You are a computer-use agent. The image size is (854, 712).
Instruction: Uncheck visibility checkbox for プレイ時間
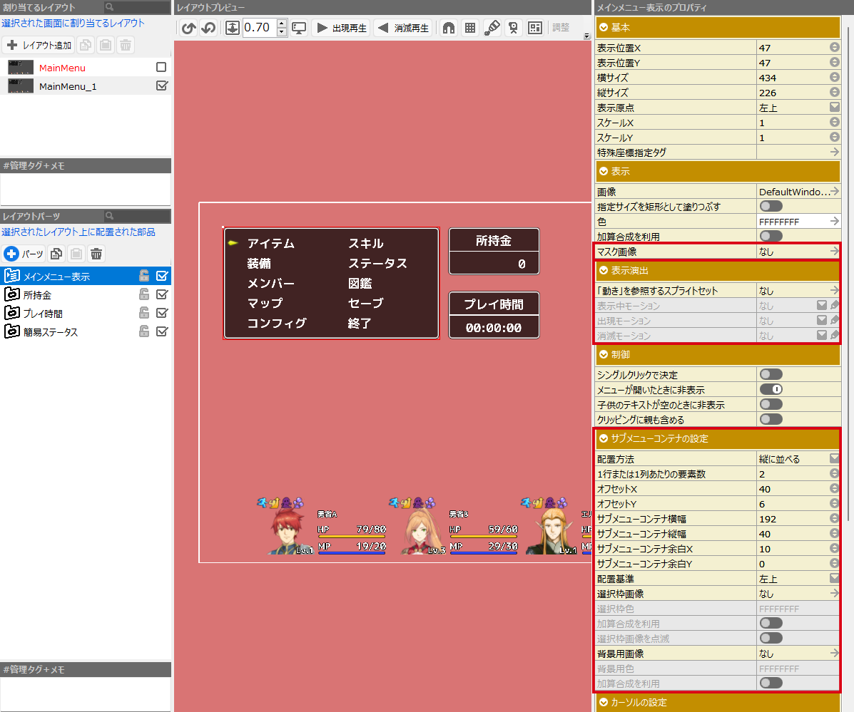point(162,313)
